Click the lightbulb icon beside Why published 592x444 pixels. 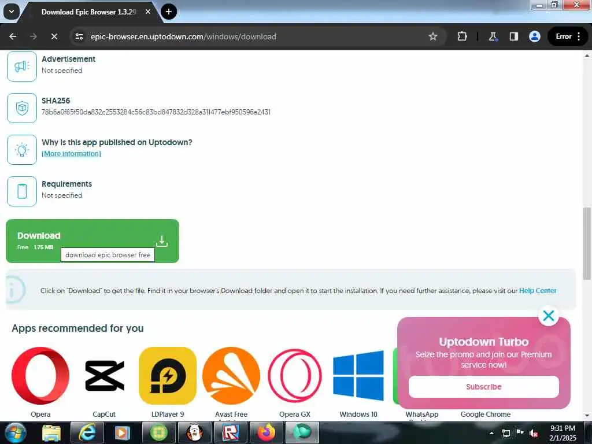point(22,150)
